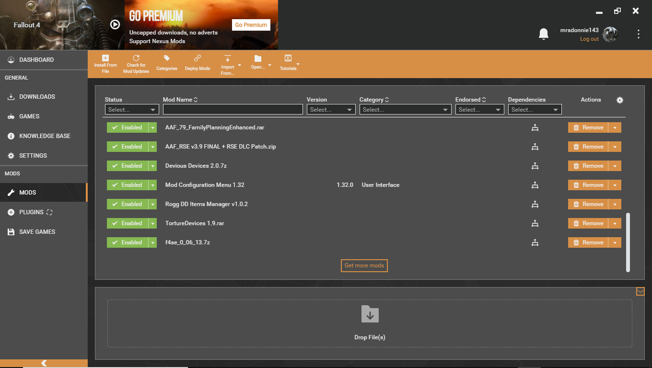Open the notifications bell

543,34
